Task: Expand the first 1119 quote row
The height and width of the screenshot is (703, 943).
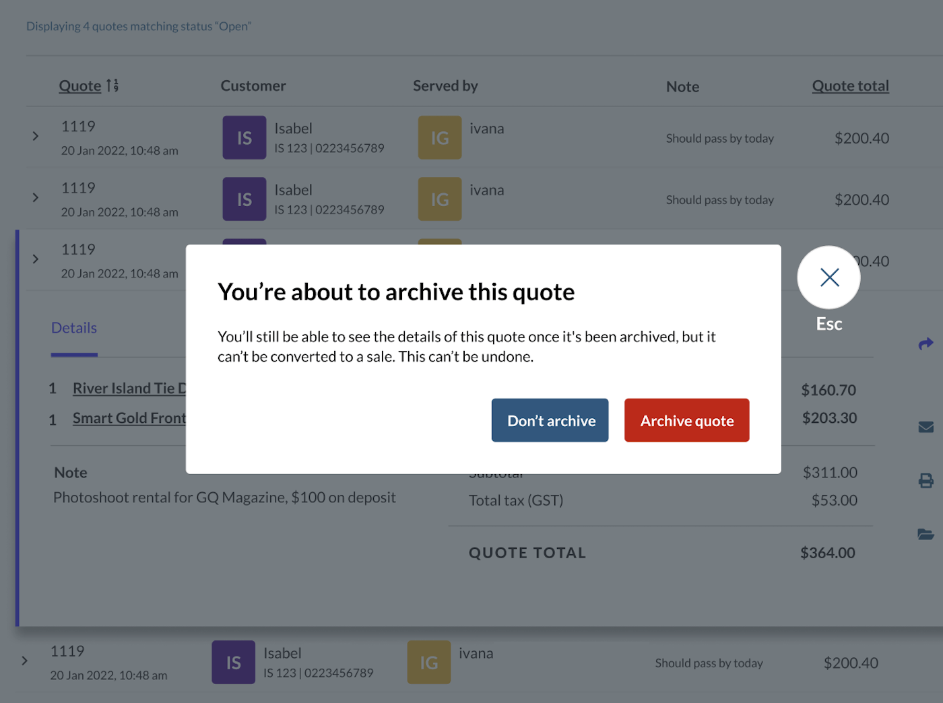Action: pos(36,135)
